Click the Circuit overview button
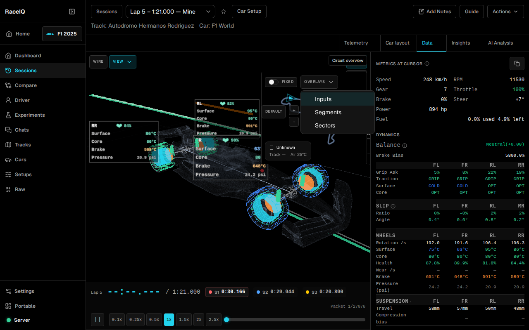529x330 pixels. 348,61
